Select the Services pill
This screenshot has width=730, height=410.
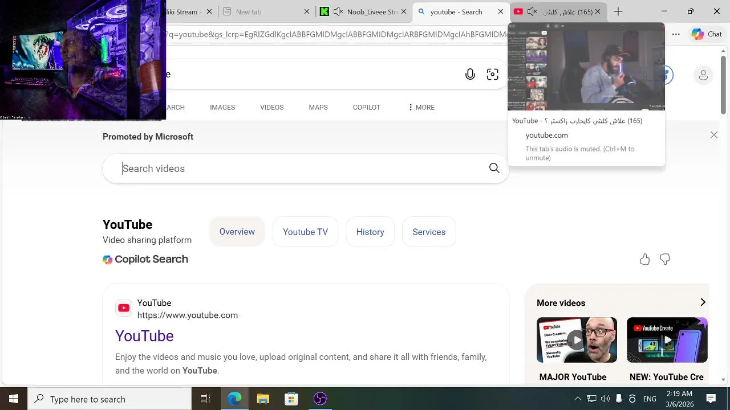point(429,232)
